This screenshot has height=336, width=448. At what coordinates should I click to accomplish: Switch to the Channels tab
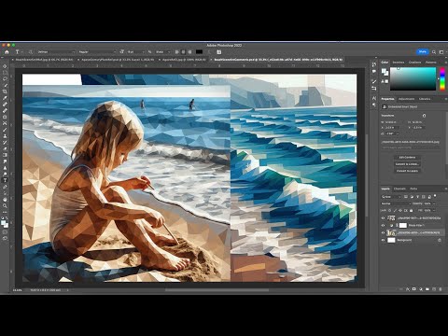399,189
